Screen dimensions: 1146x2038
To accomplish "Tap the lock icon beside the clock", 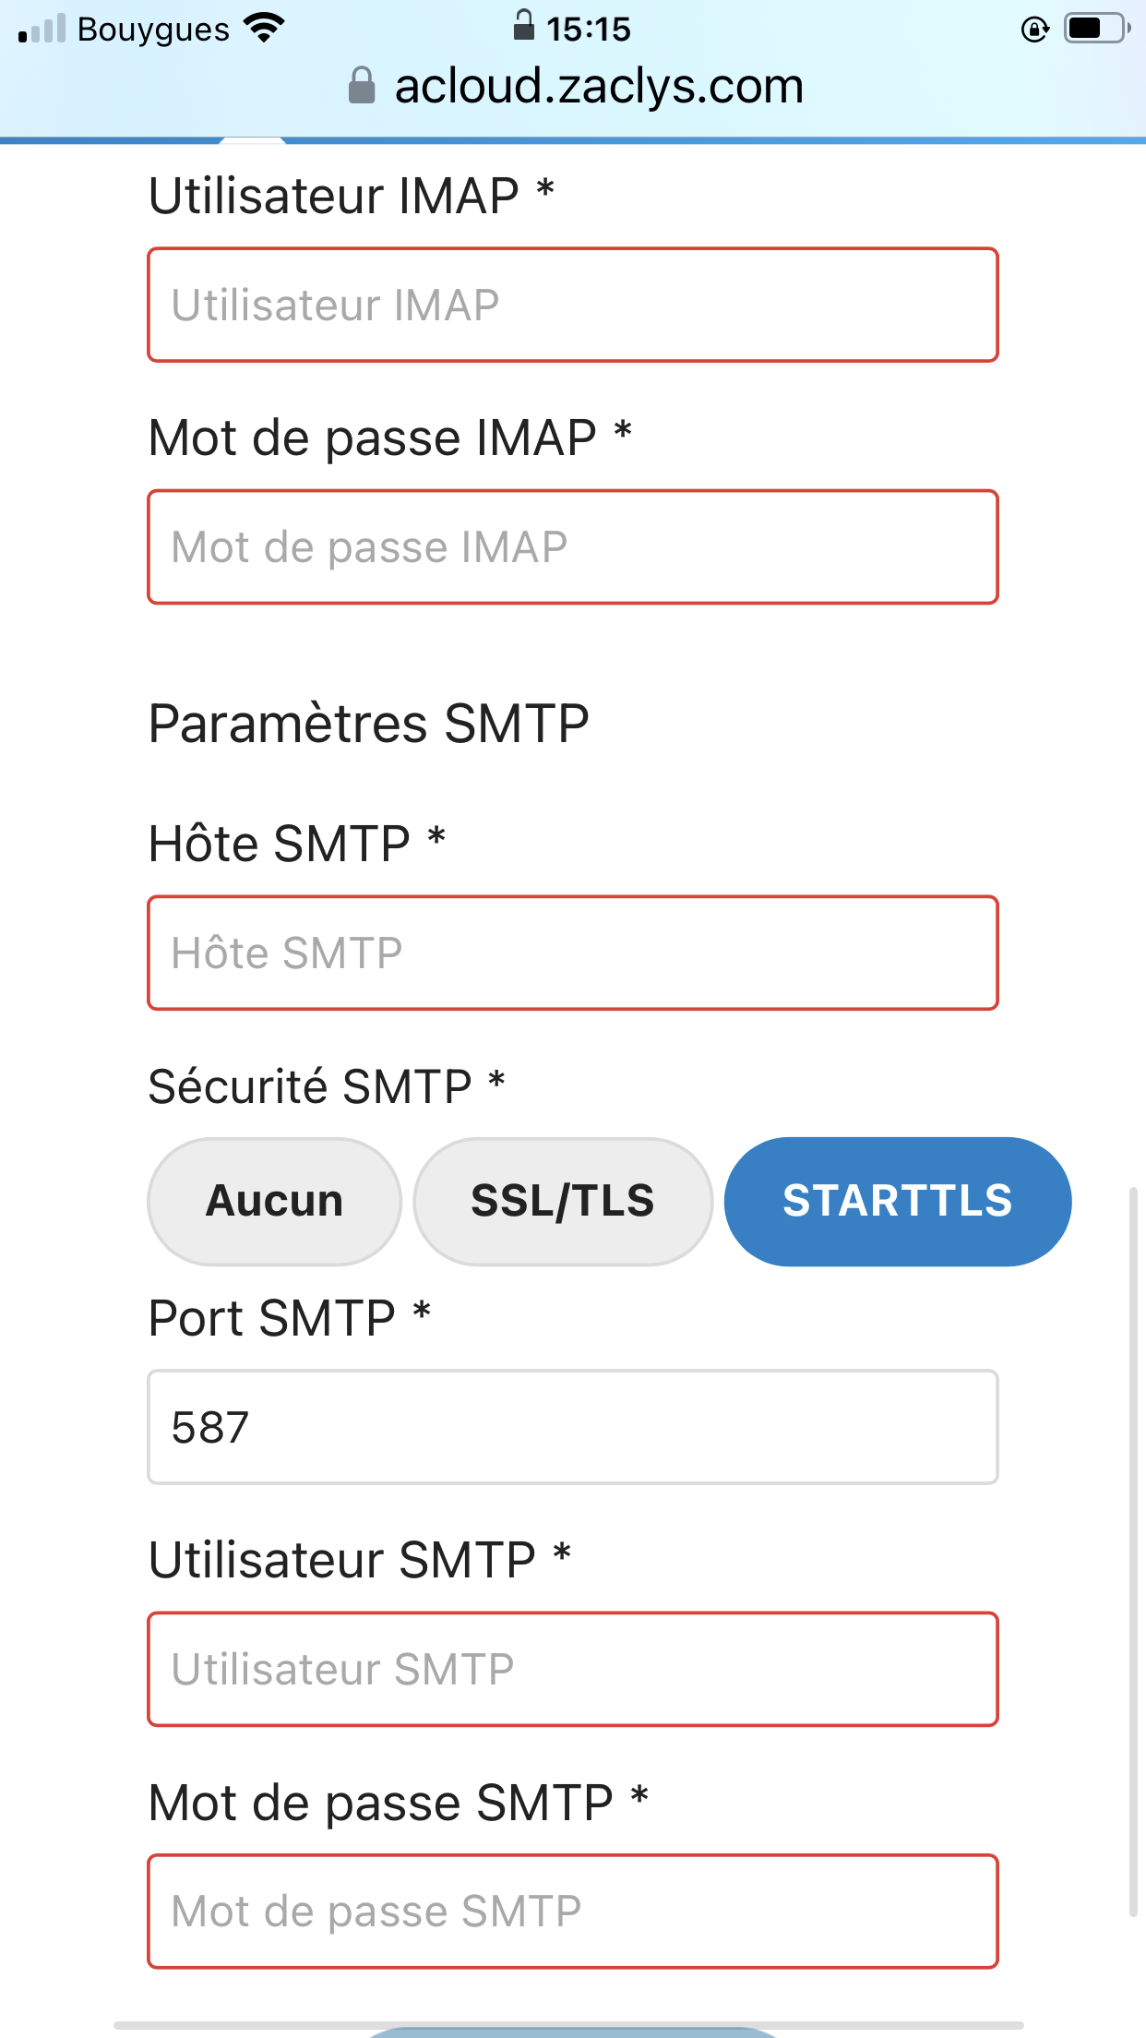I will point(523,25).
